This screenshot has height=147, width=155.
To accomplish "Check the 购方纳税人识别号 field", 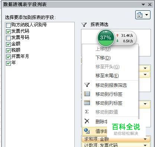I will [8, 25].
